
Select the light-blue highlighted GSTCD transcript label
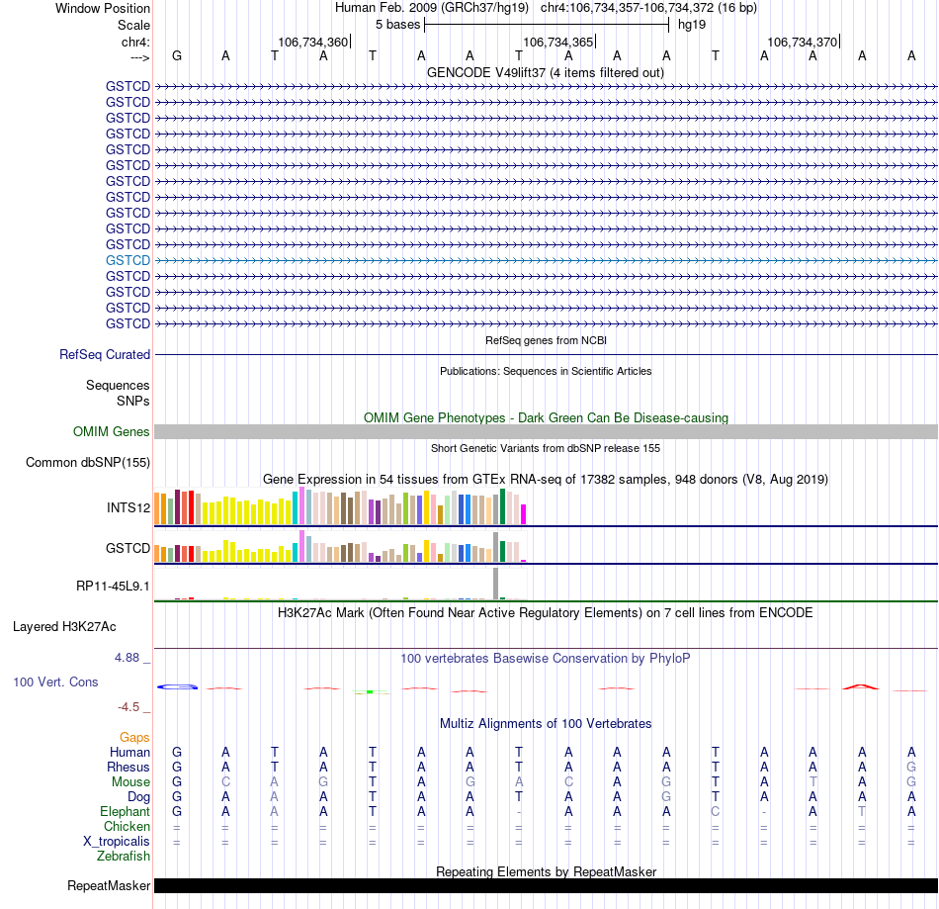[x=128, y=261]
